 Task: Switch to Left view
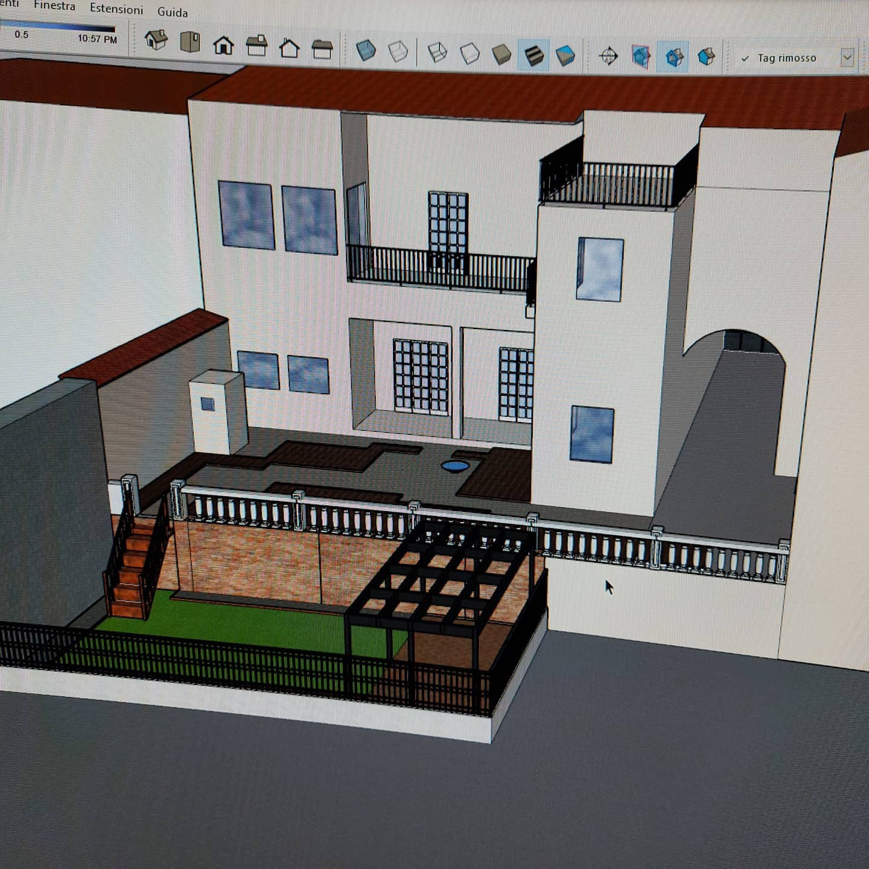pyautogui.click(x=322, y=49)
